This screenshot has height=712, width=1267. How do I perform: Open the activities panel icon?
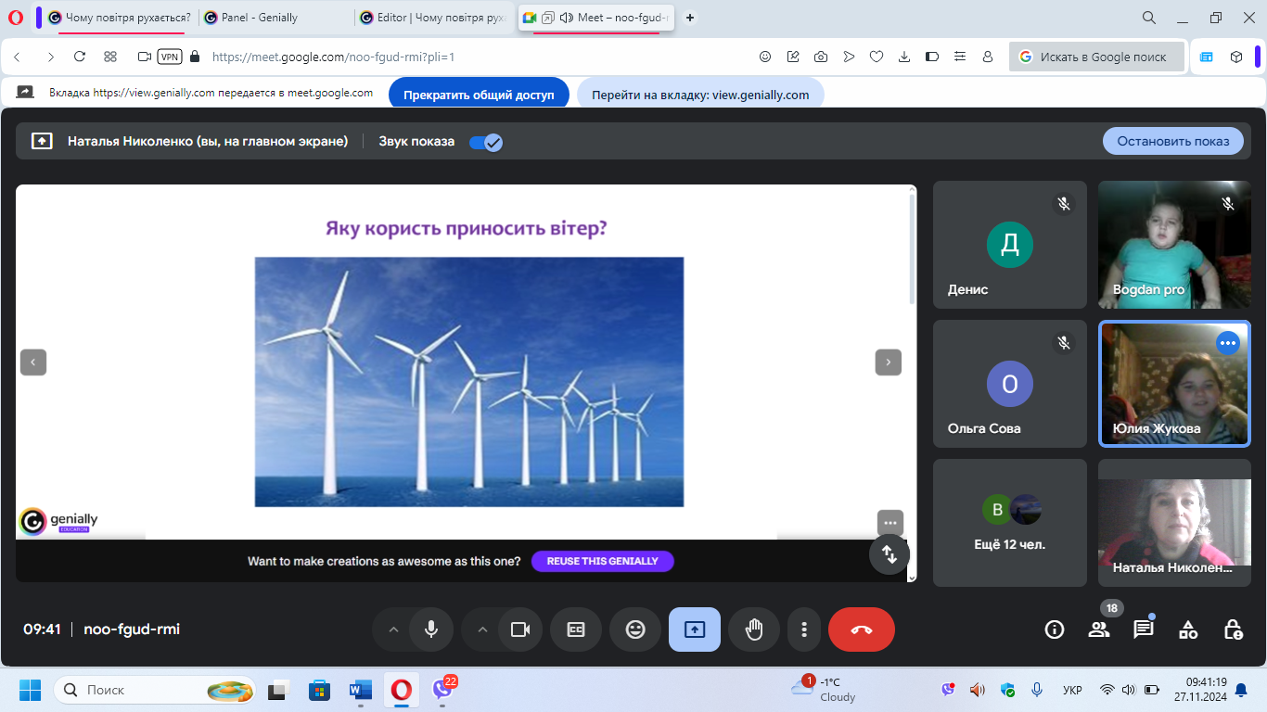click(x=1187, y=629)
